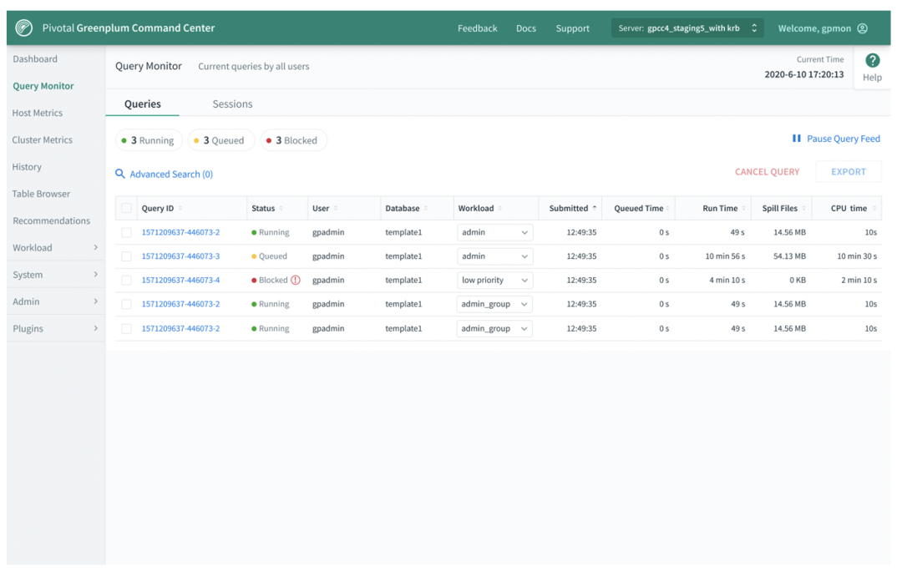902x582 pixels.
Task: Open the low priority workload dropdown
Action: [494, 280]
